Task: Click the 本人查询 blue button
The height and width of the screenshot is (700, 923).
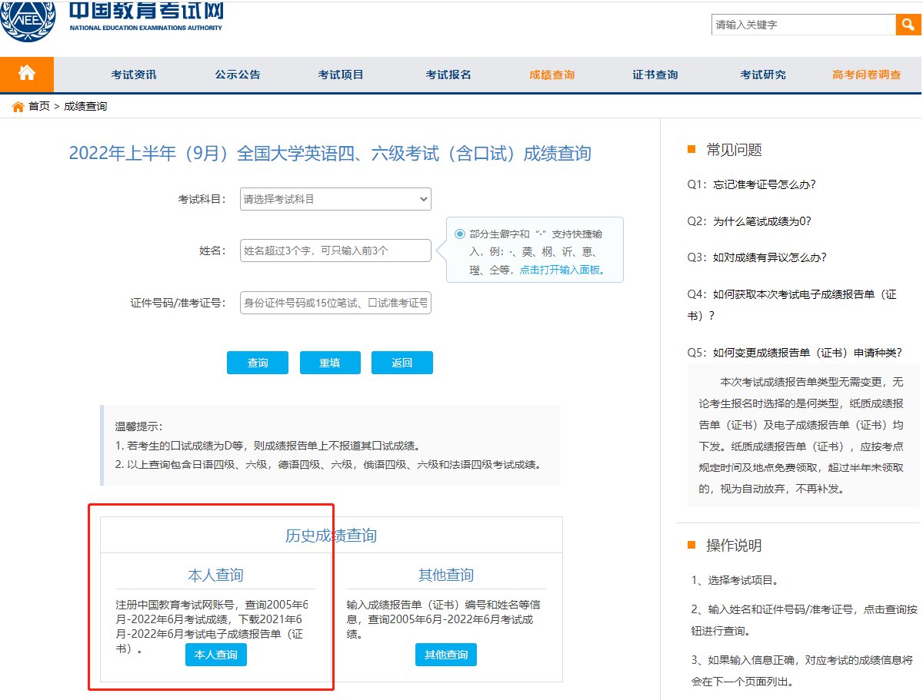Action: tap(216, 655)
